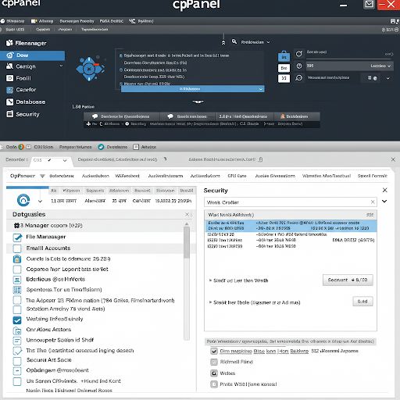
Task: Expand the chevron after the toggle icons
Action: pos(388,78)
